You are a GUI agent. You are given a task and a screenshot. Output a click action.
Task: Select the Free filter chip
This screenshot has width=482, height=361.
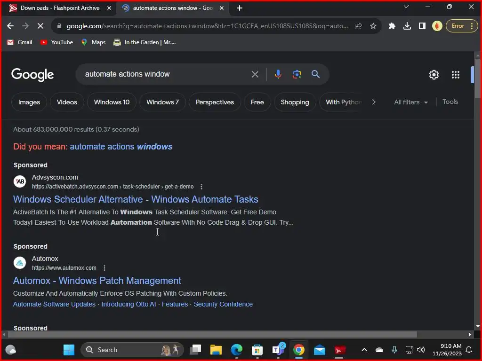tap(257, 102)
